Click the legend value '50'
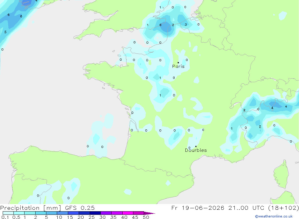 (146, 217)
